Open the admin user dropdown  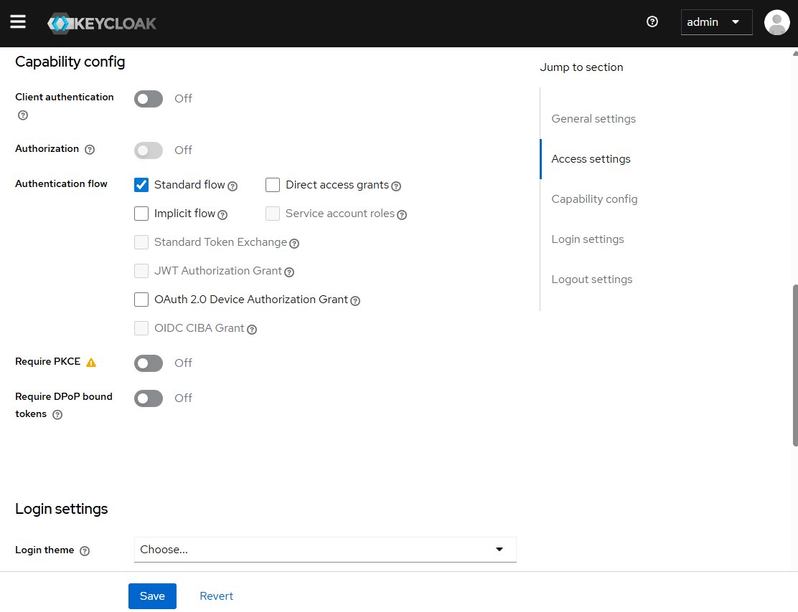717,22
